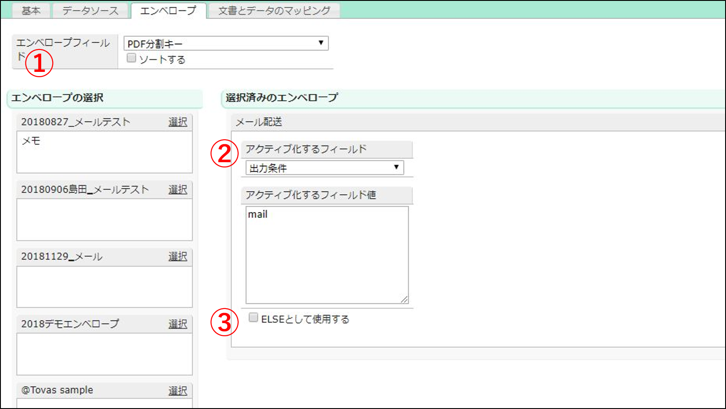Go to 文書とデータのマッピング tab
The image size is (726, 409).
[274, 11]
